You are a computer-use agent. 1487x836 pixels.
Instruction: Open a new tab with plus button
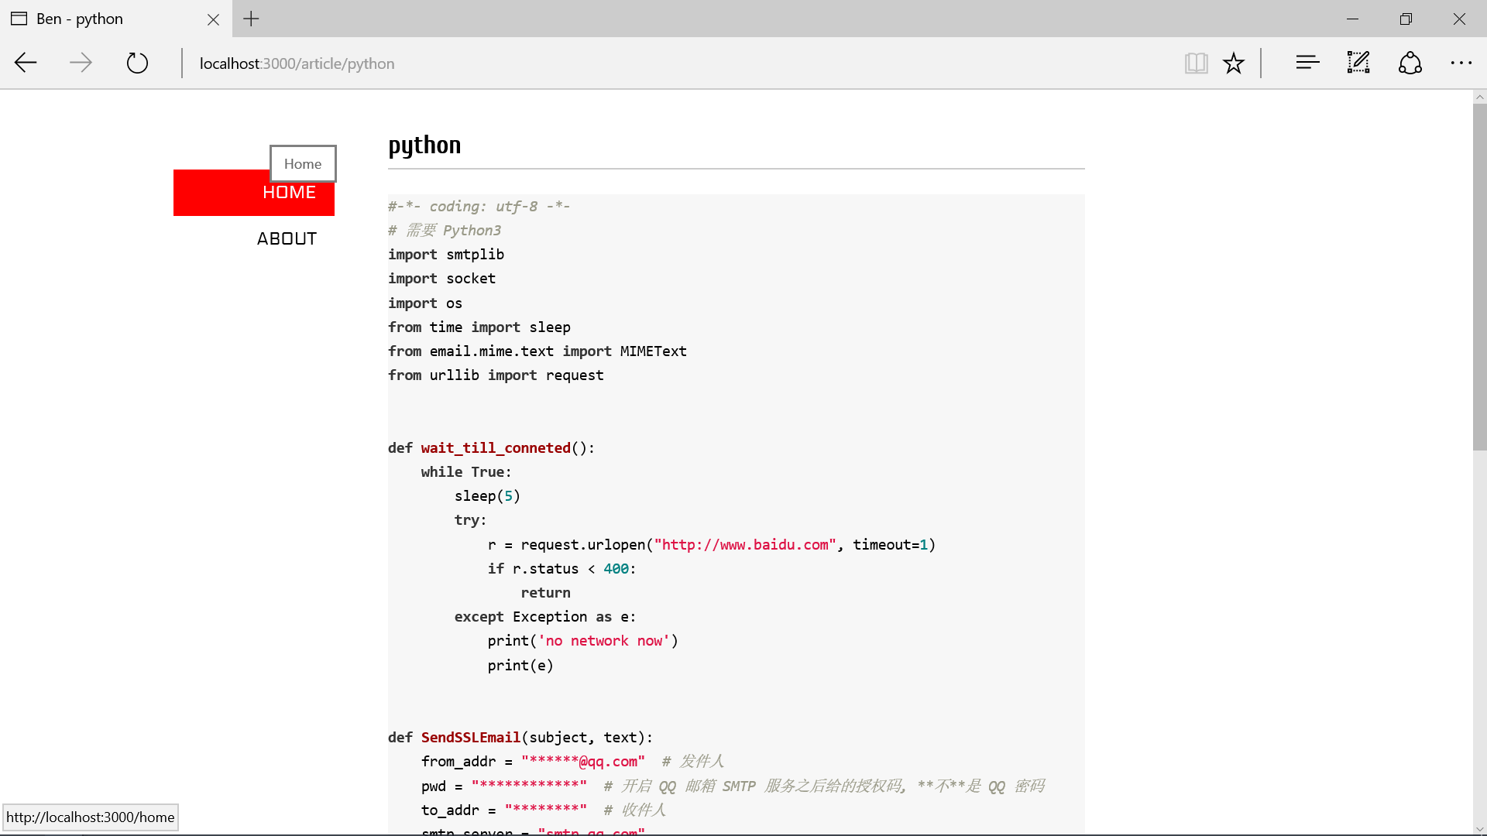pyautogui.click(x=251, y=19)
